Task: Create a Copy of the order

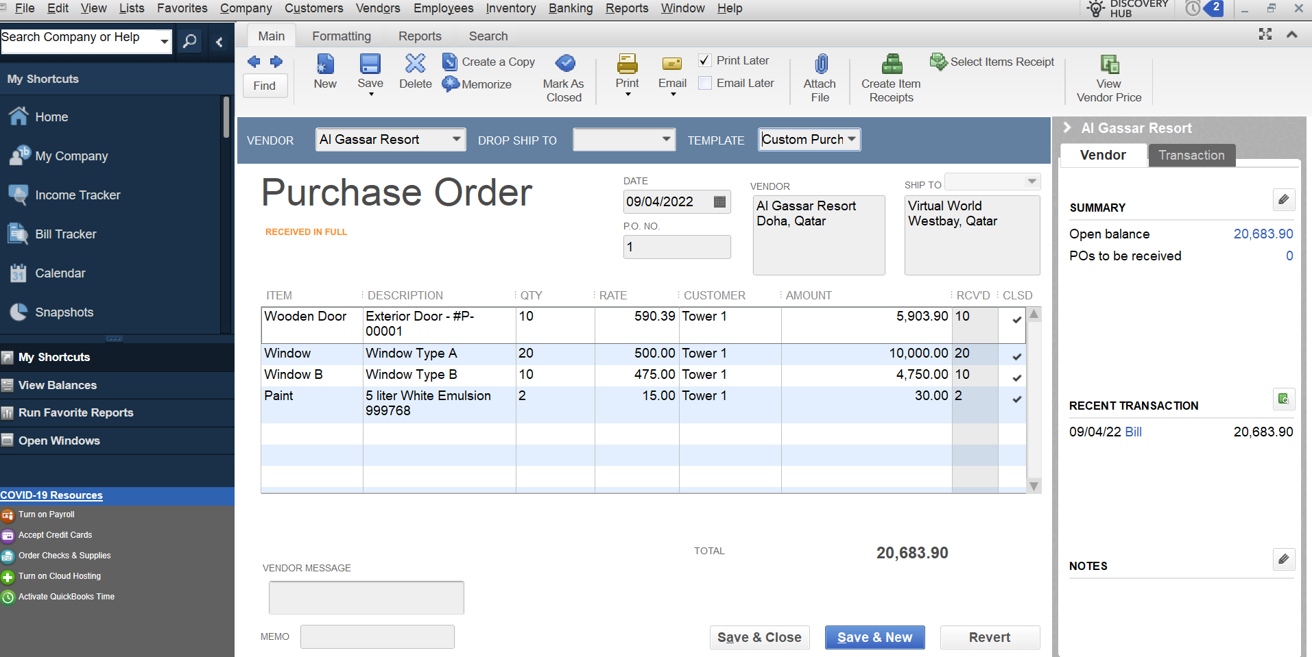Action: tap(489, 62)
